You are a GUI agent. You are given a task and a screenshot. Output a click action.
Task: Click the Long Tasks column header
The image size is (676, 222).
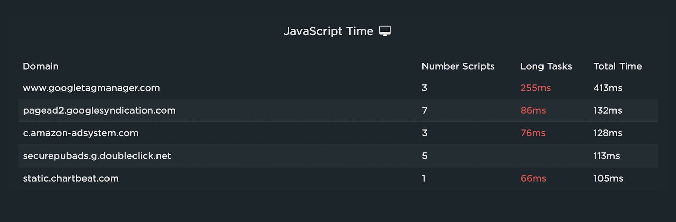coord(546,66)
